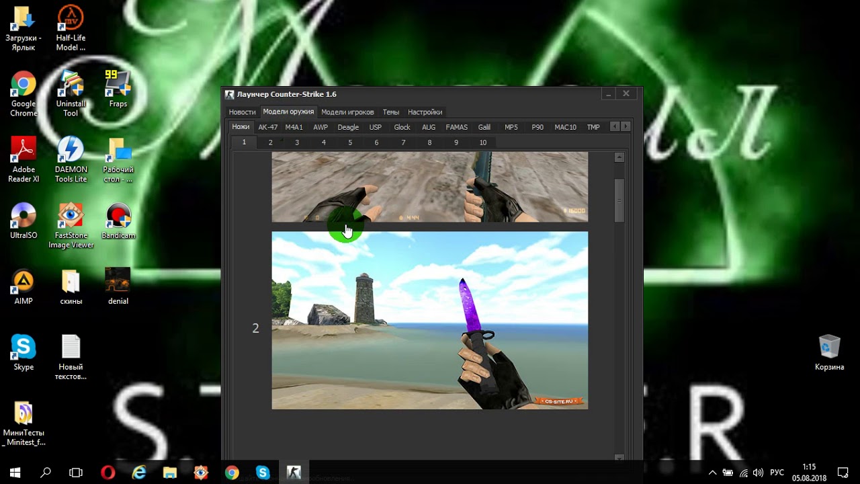Go to page 2 tab
Viewport: 860px width, 484px height.
tap(270, 143)
